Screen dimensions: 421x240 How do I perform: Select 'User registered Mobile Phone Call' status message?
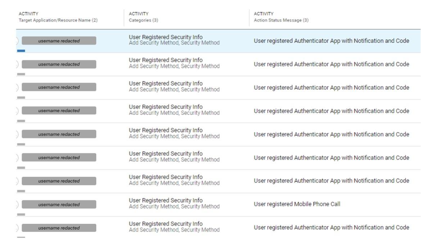(x=297, y=204)
